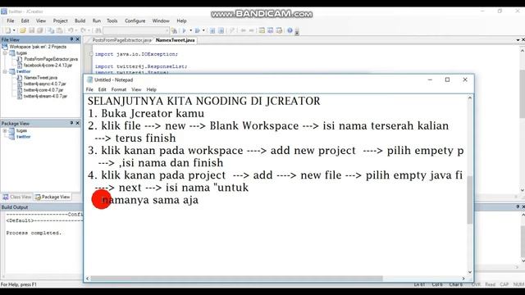
Task: Click the Open folder icon in JCreator toolbar
Action: (22, 30)
